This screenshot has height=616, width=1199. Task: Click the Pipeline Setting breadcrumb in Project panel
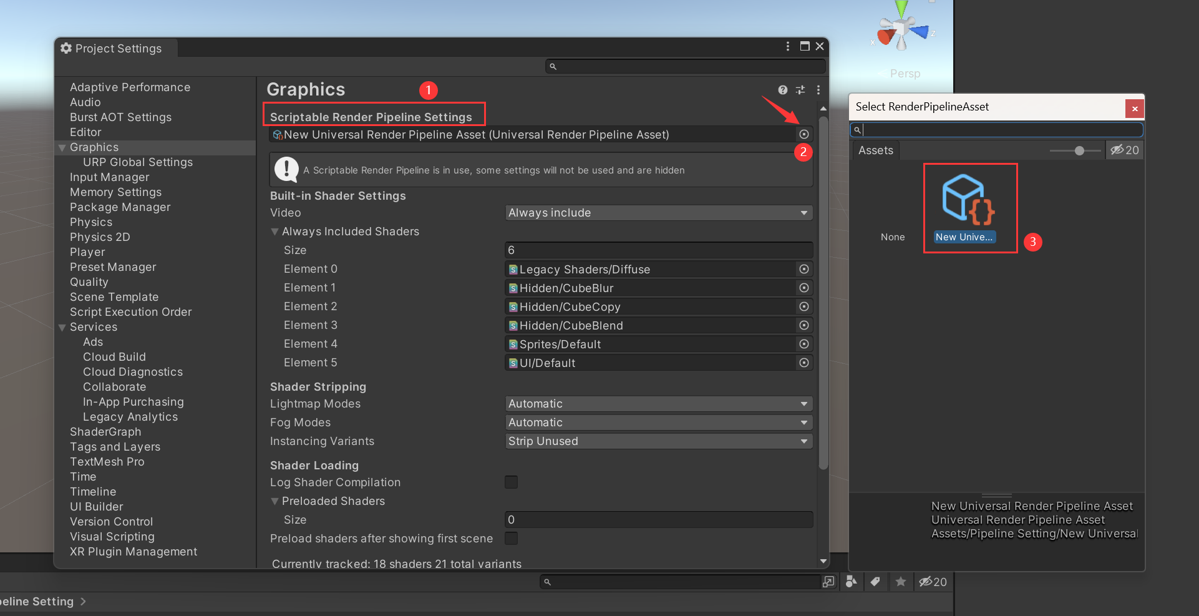click(37, 602)
